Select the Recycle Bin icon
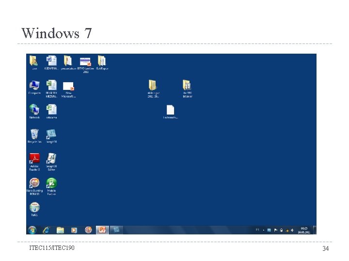Viewport: 349px width, 261px height. pos(34,135)
